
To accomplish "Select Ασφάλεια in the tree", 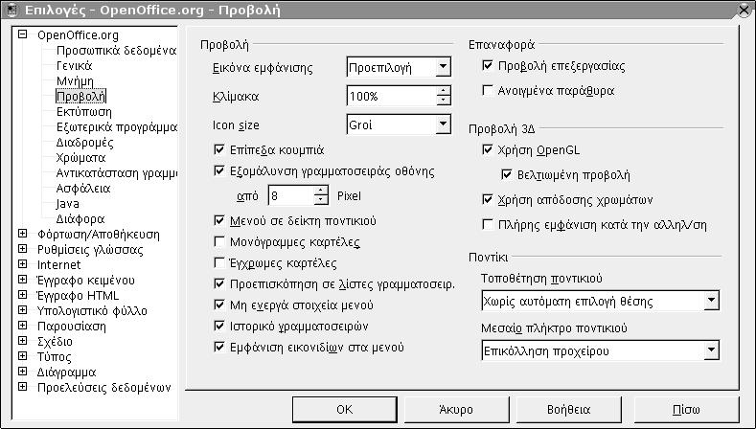I will 83,189.
